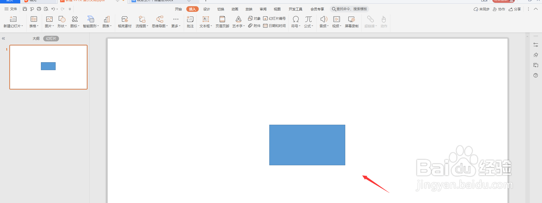Expand the 新建幻灯片 dropdown arrow
This screenshot has width=542, height=203.
point(22,26)
